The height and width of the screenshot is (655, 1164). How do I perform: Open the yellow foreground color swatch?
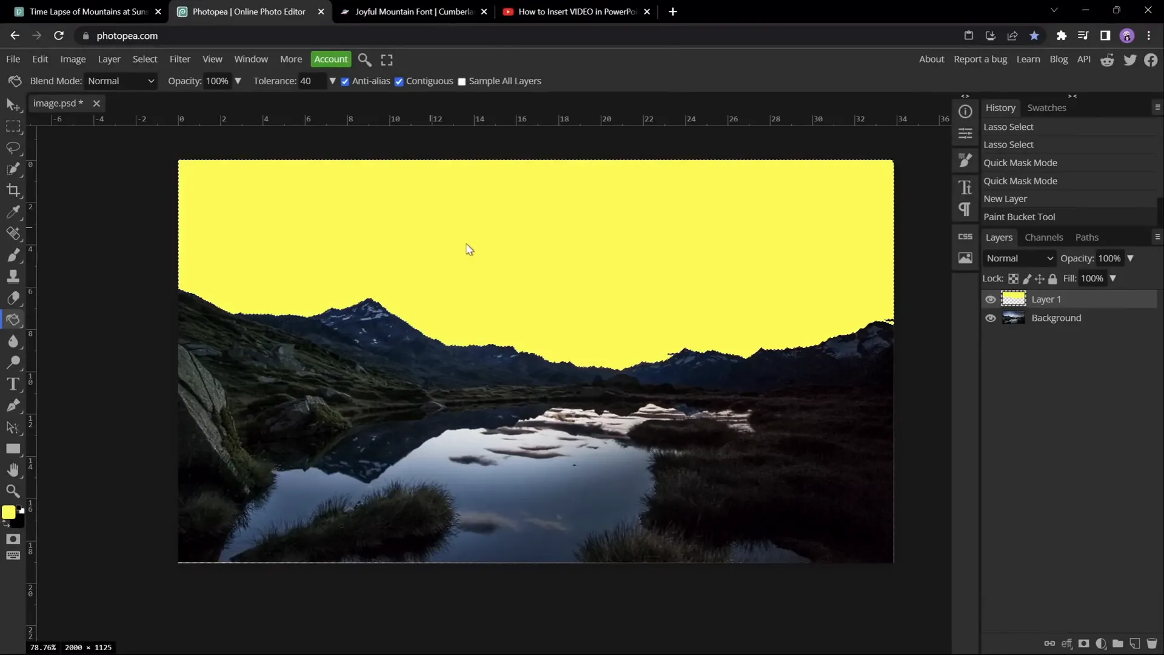[8, 512]
